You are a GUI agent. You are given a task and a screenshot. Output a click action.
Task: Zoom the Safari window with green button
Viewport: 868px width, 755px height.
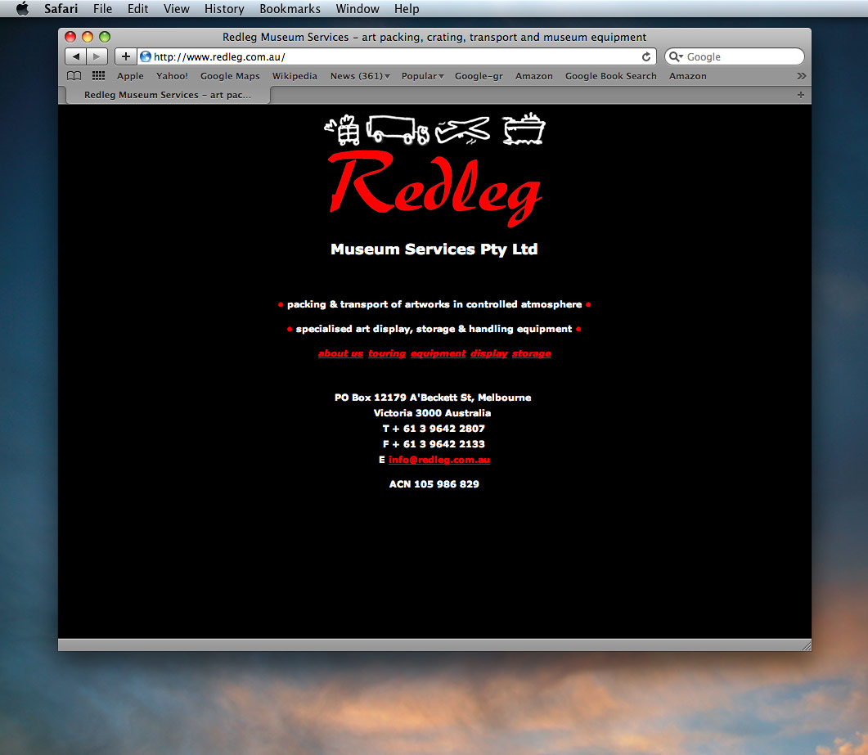(105, 37)
